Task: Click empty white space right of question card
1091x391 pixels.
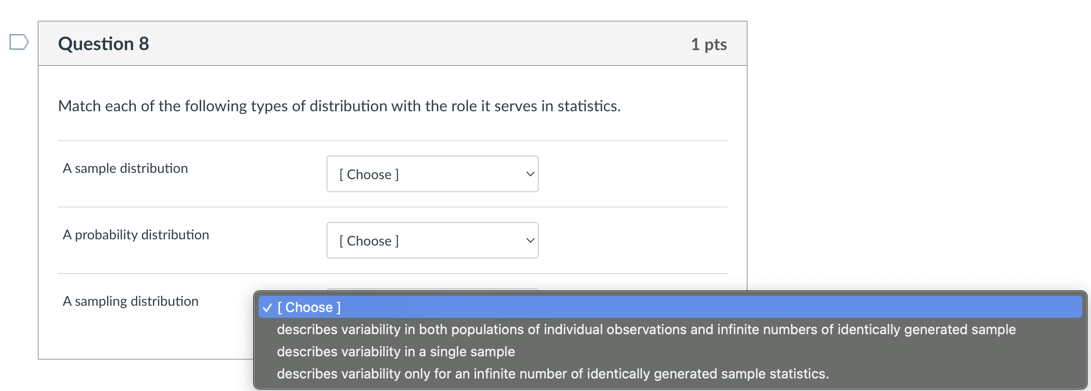Action: pyautogui.click(x=916, y=144)
